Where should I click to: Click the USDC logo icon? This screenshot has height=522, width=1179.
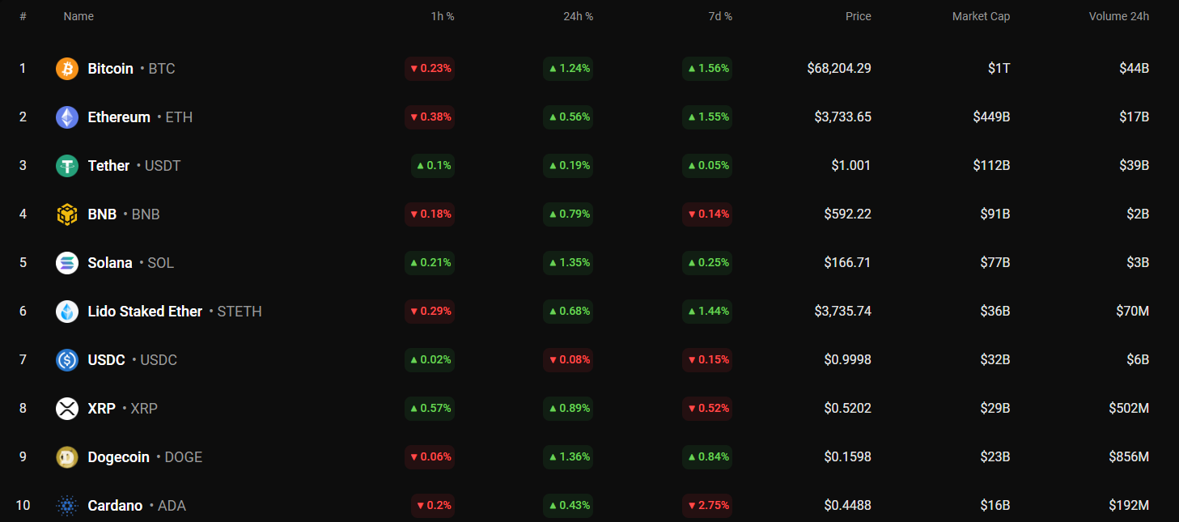click(x=66, y=360)
